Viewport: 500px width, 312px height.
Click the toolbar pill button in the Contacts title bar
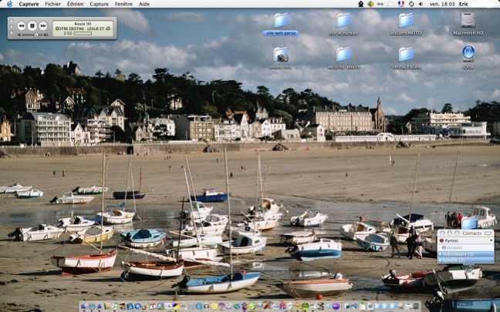click(x=488, y=233)
